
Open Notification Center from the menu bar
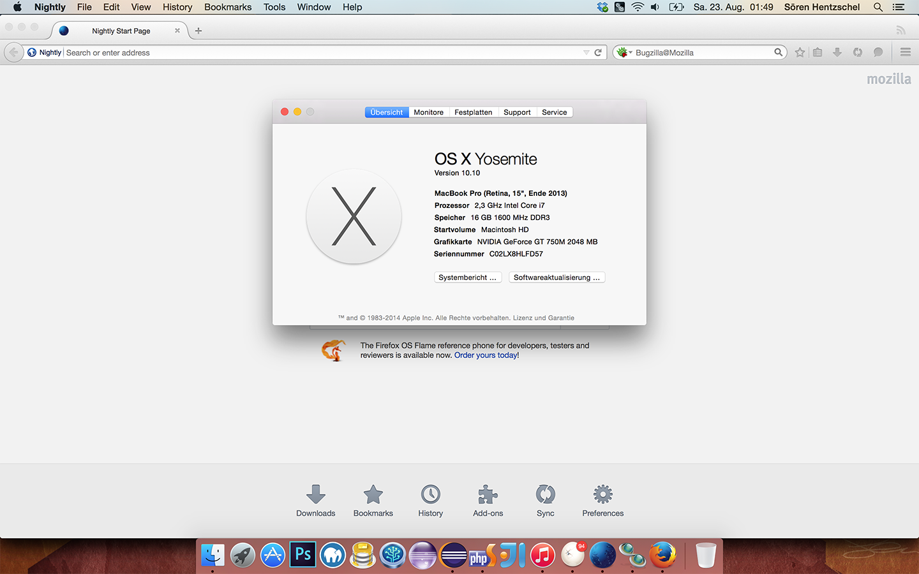point(899,7)
